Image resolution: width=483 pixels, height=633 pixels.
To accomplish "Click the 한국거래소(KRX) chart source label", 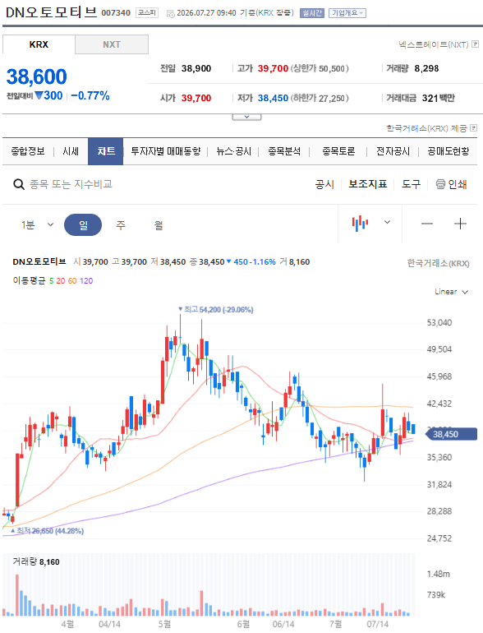I will tap(438, 264).
